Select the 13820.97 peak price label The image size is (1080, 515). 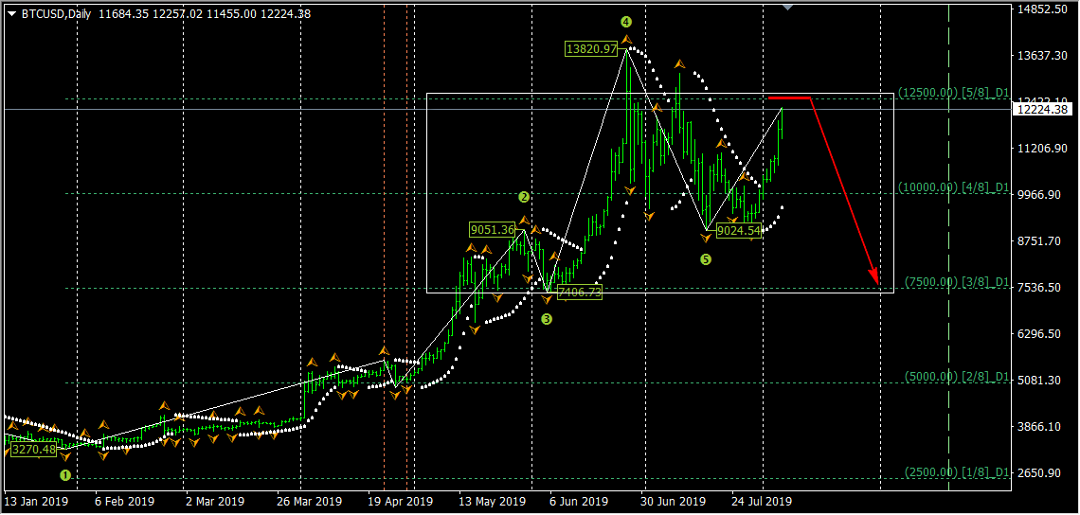click(592, 48)
